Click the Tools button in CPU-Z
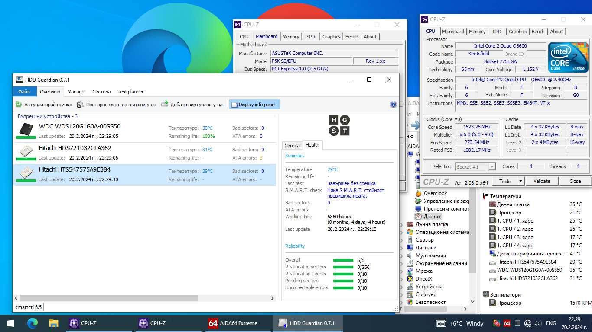This screenshot has height=332, width=592. pos(505,181)
